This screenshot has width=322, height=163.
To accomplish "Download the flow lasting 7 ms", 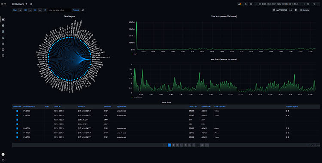I will [17, 133].
